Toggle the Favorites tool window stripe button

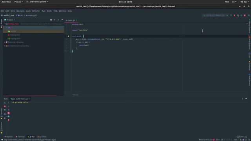click(2, 114)
